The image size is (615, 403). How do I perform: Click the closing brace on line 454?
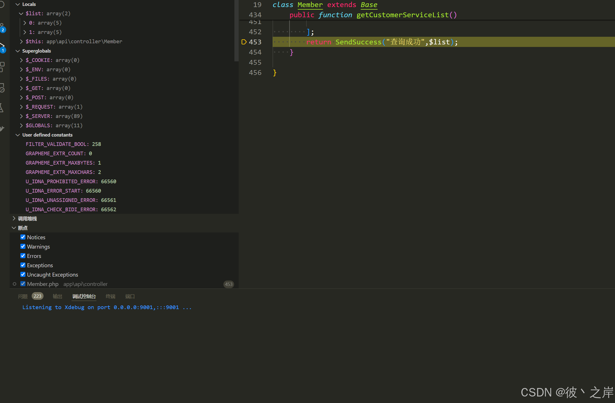(292, 52)
